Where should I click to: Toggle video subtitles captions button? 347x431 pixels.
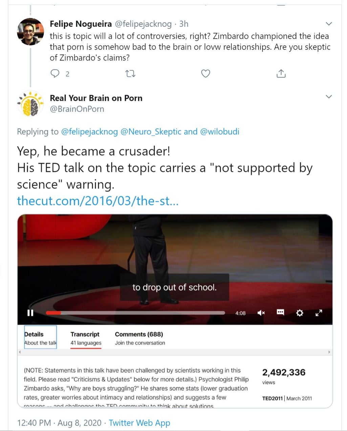click(280, 312)
